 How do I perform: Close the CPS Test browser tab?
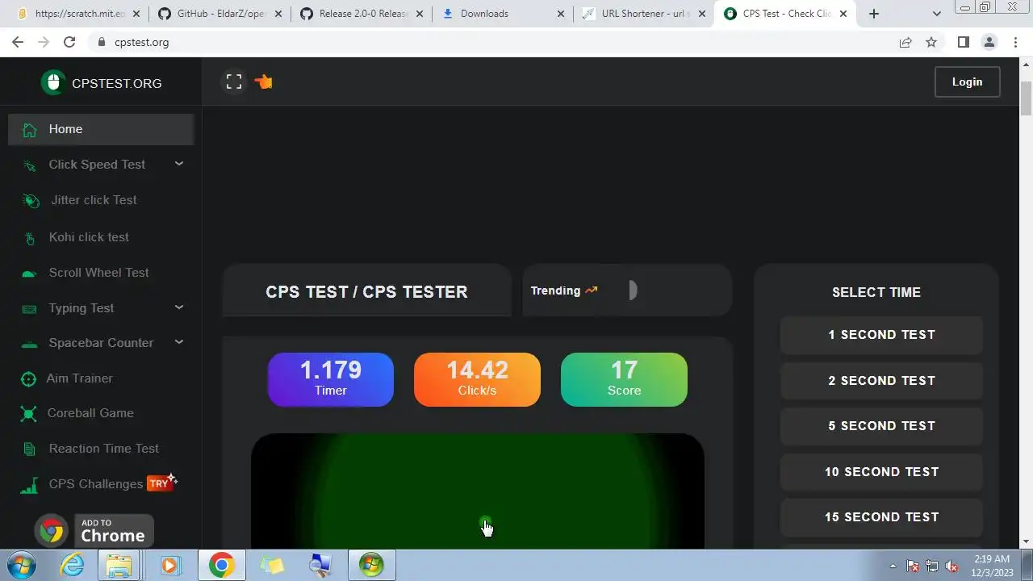pyautogui.click(x=843, y=14)
